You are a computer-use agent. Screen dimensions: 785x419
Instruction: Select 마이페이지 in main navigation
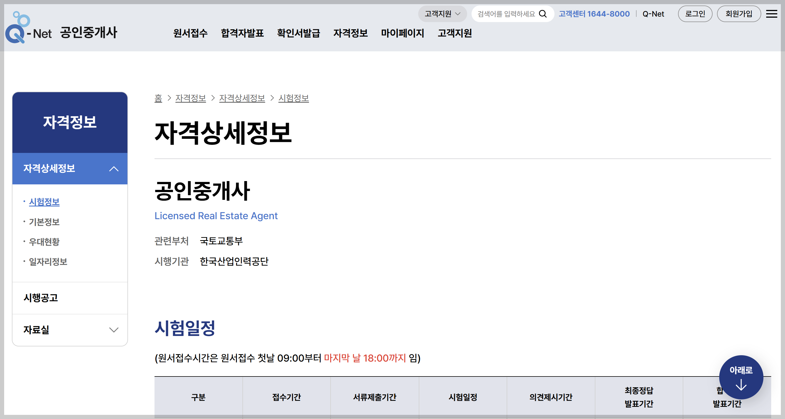point(402,33)
